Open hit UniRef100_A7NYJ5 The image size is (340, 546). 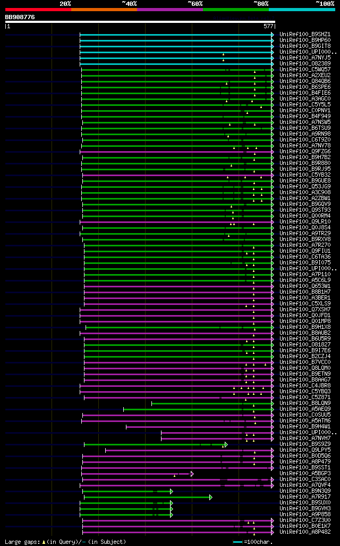[x=305, y=58]
